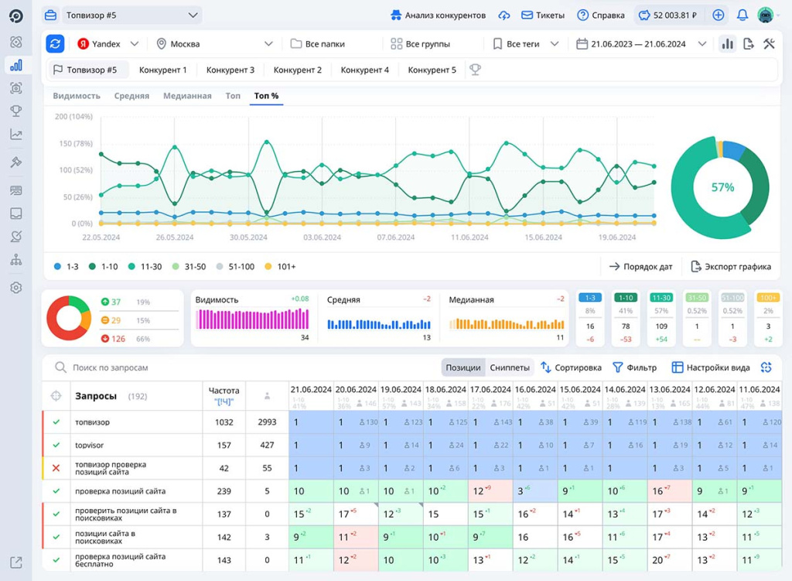
Task: Open the tablet device sidebar icon
Action: click(16, 214)
